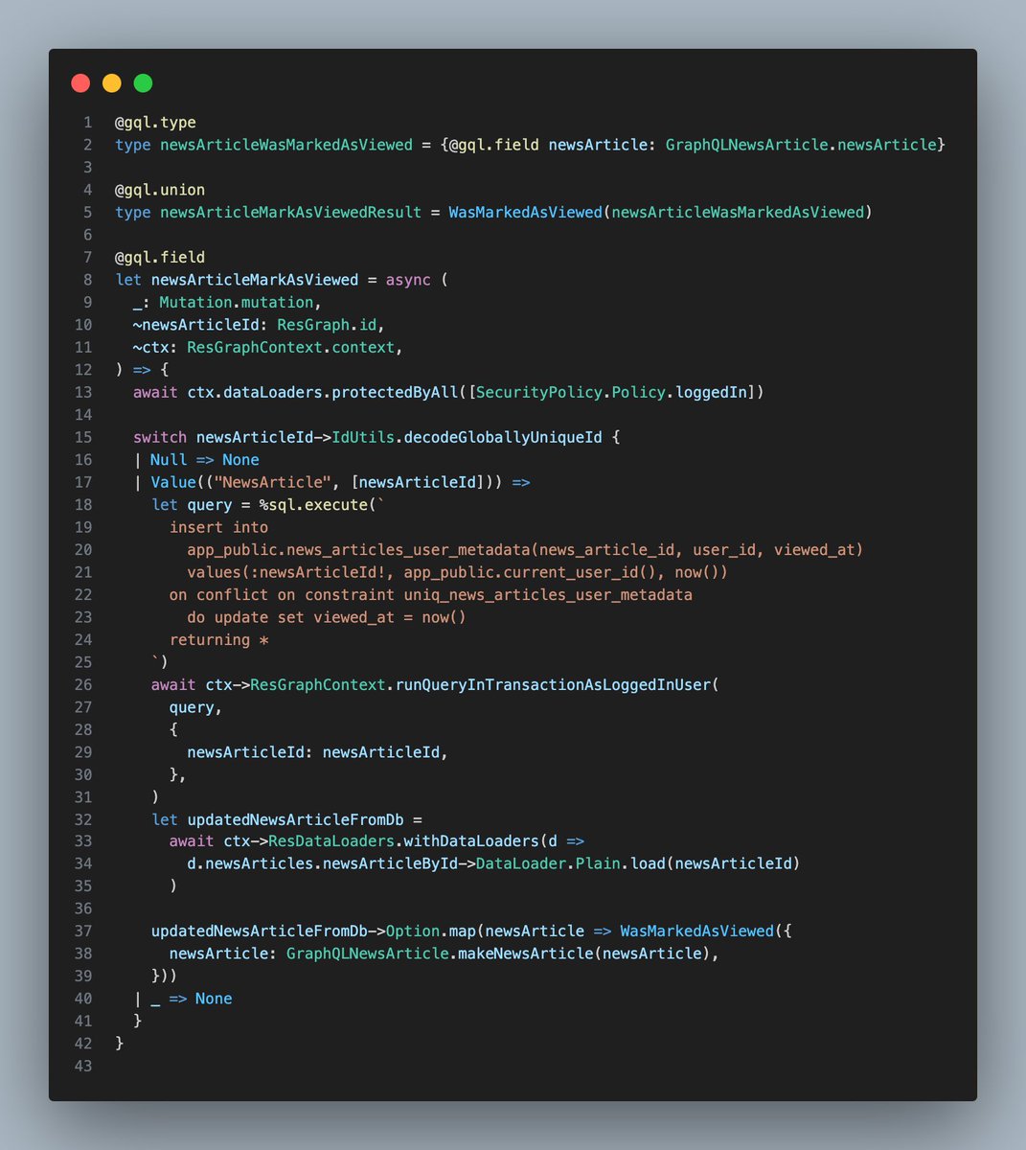1026x1150 pixels.
Task: Click %sql.execute on line 18
Action: 313,505
